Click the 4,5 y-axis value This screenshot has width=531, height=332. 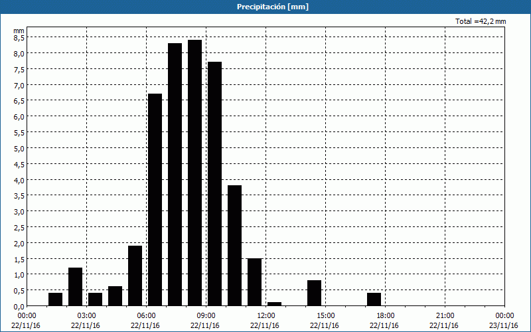coord(19,164)
